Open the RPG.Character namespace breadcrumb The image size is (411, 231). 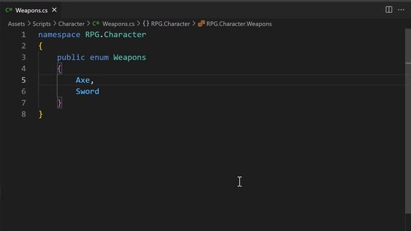(x=170, y=24)
